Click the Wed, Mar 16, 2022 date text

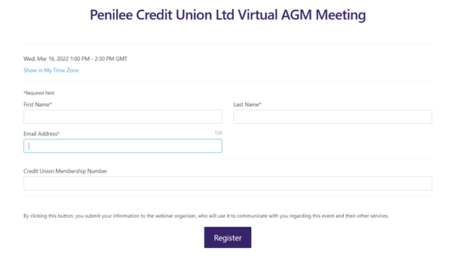point(46,59)
